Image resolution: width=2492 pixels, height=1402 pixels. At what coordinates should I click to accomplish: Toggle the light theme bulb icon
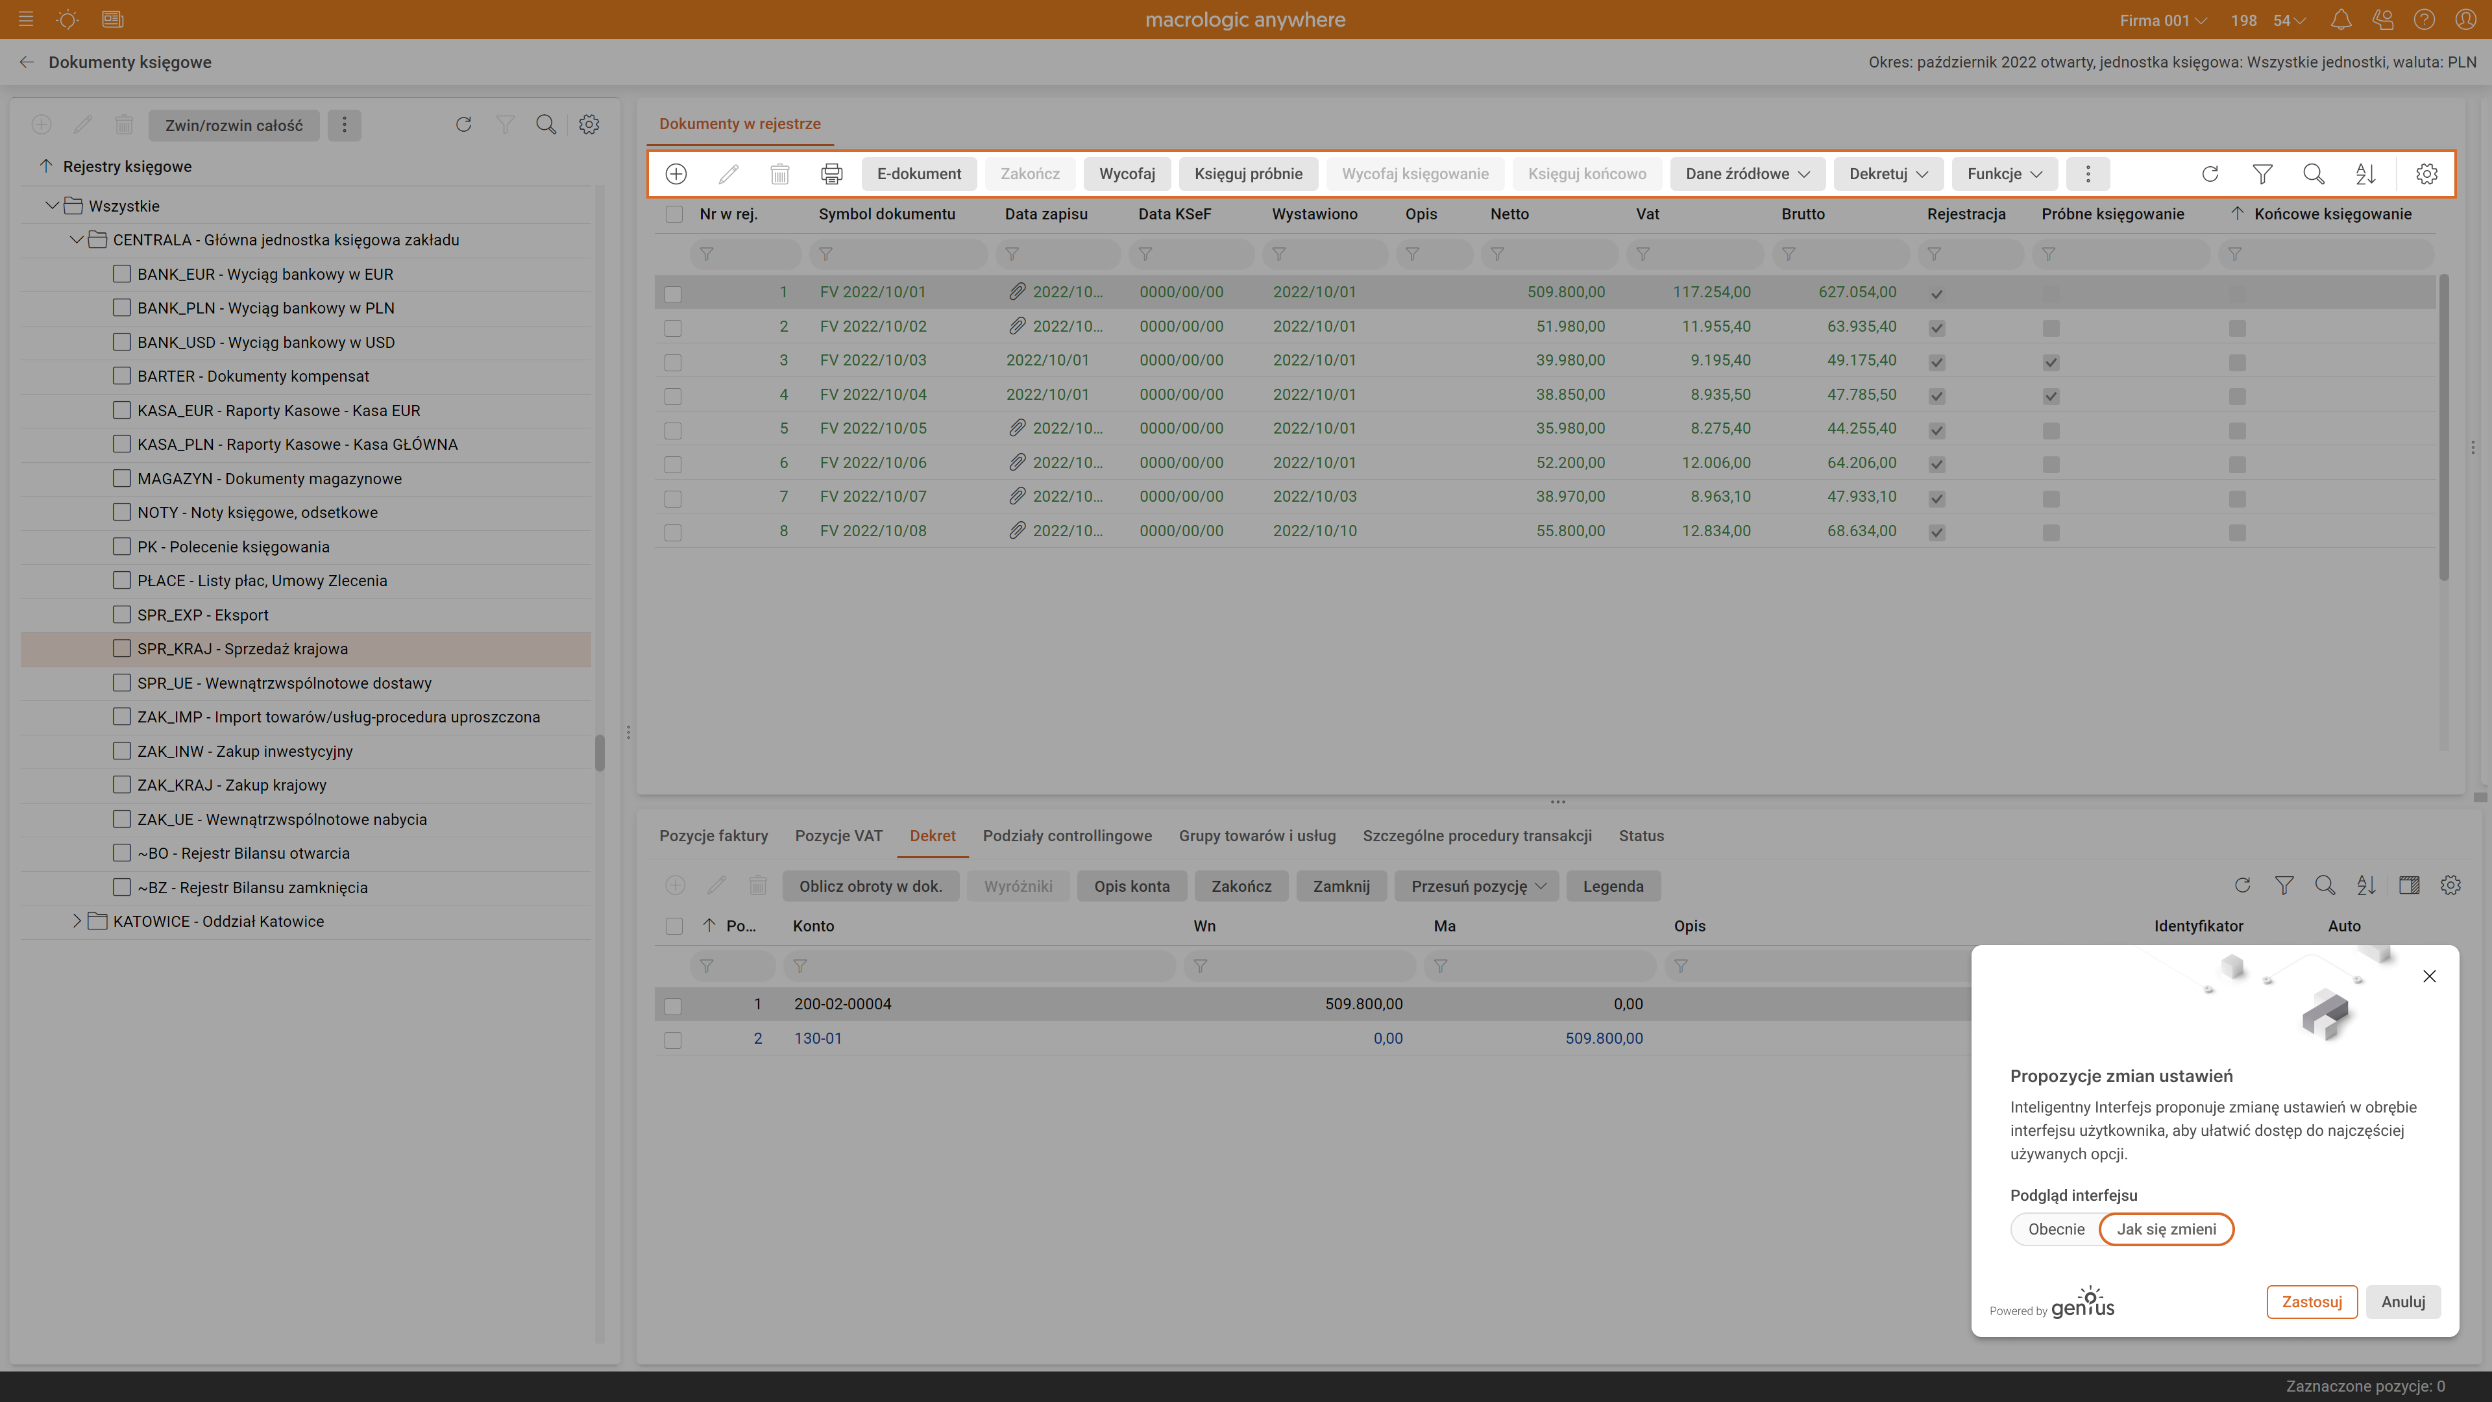(67, 19)
